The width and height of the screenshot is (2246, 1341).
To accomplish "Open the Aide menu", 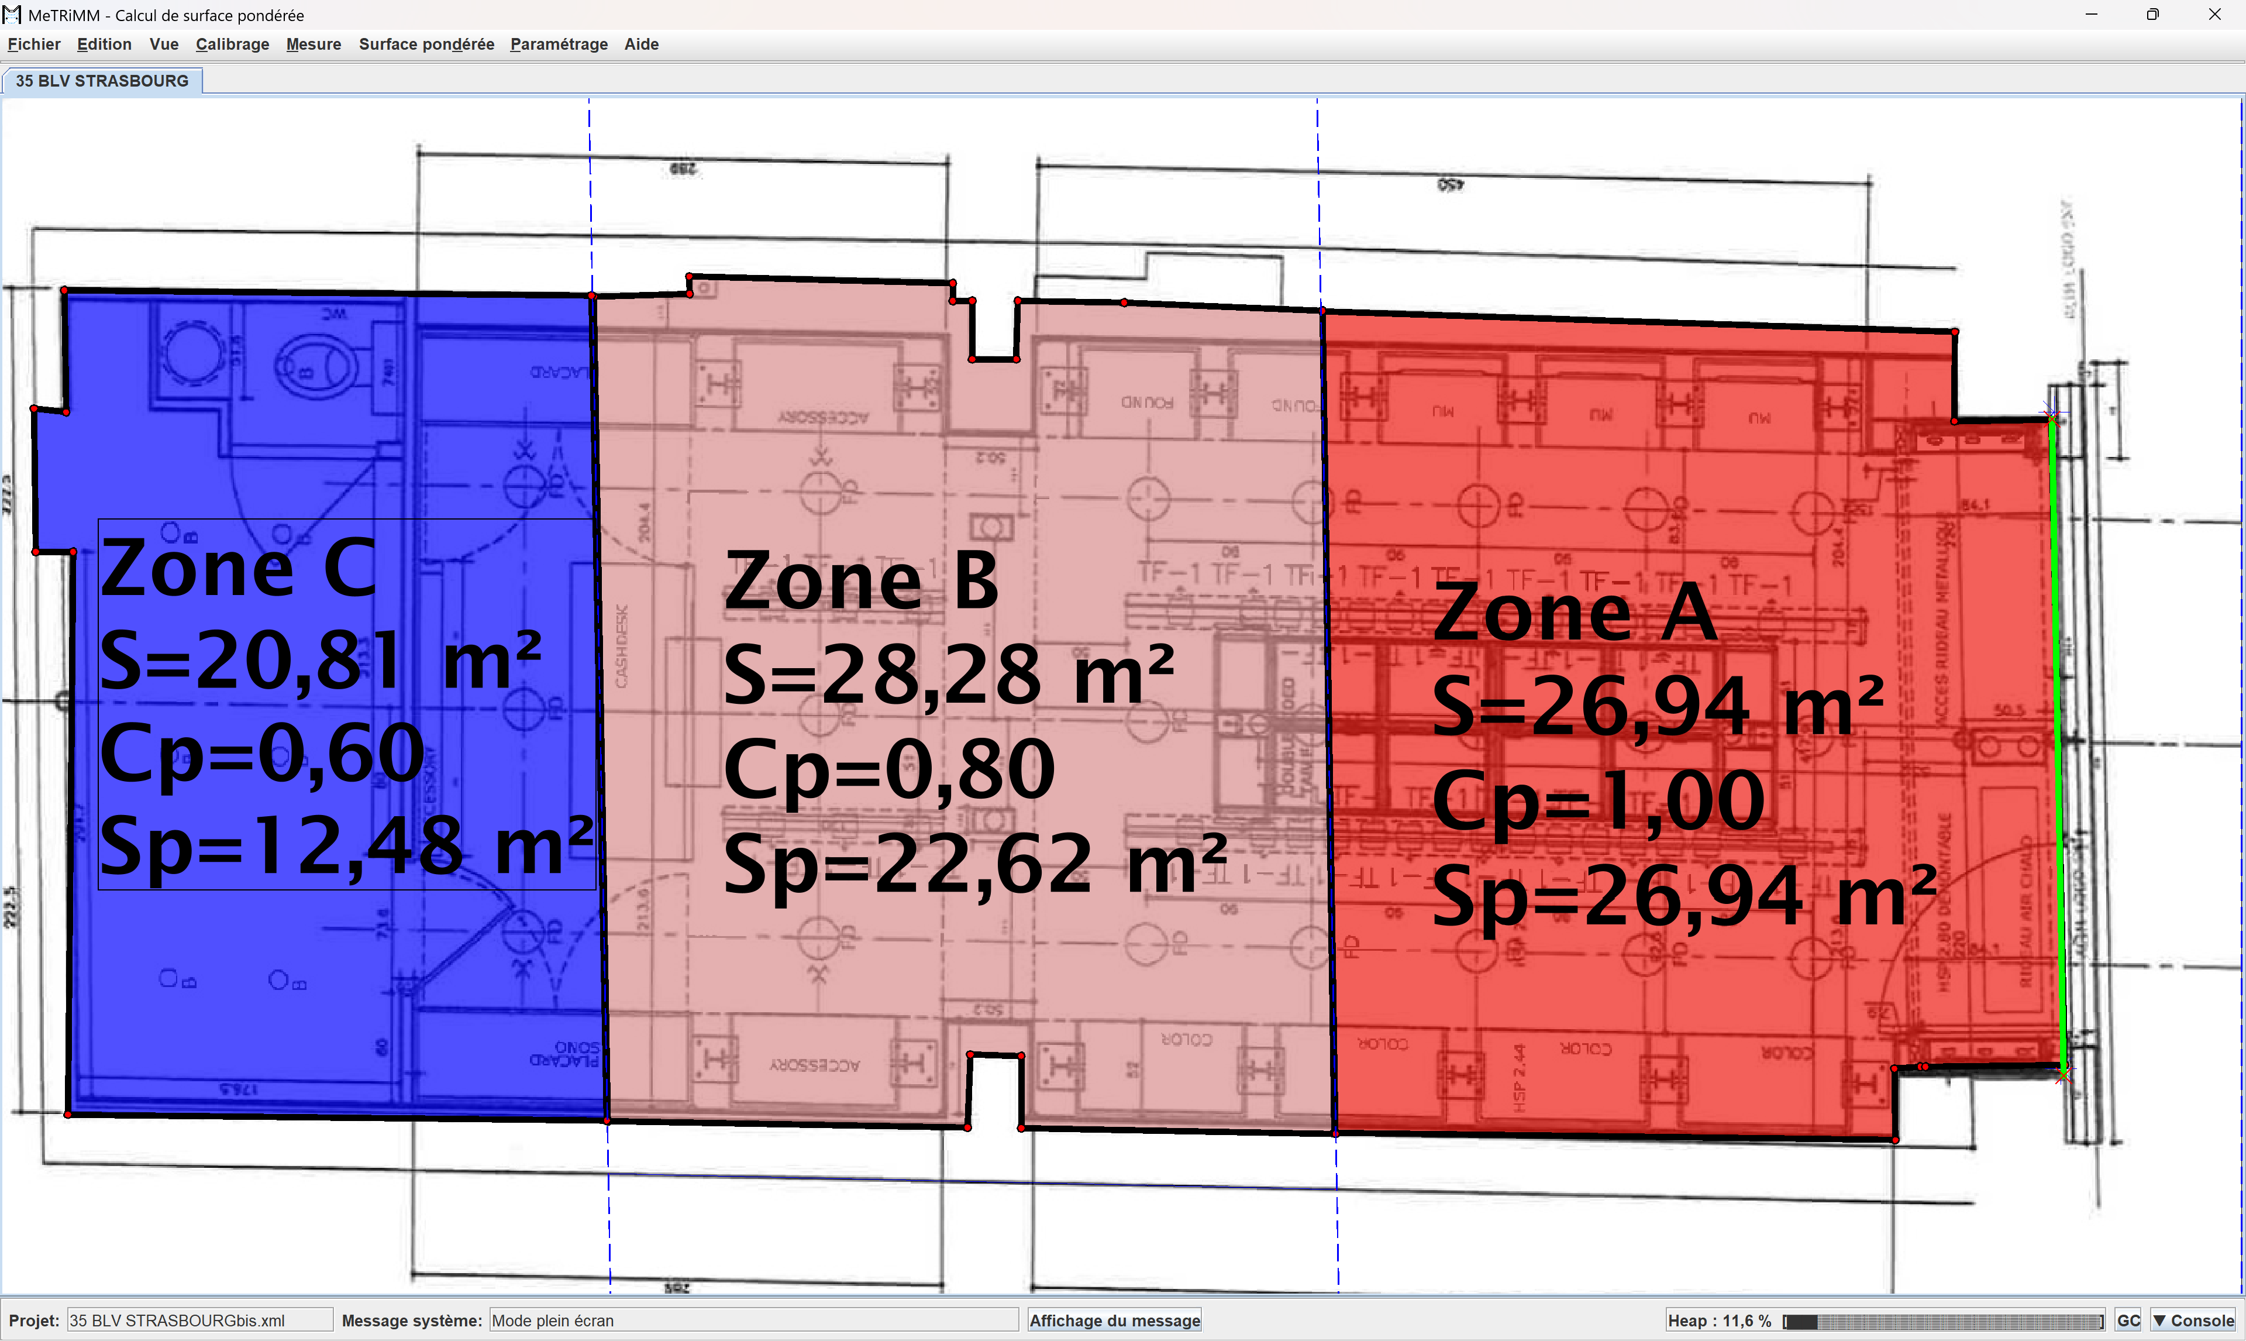I will 641,44.
